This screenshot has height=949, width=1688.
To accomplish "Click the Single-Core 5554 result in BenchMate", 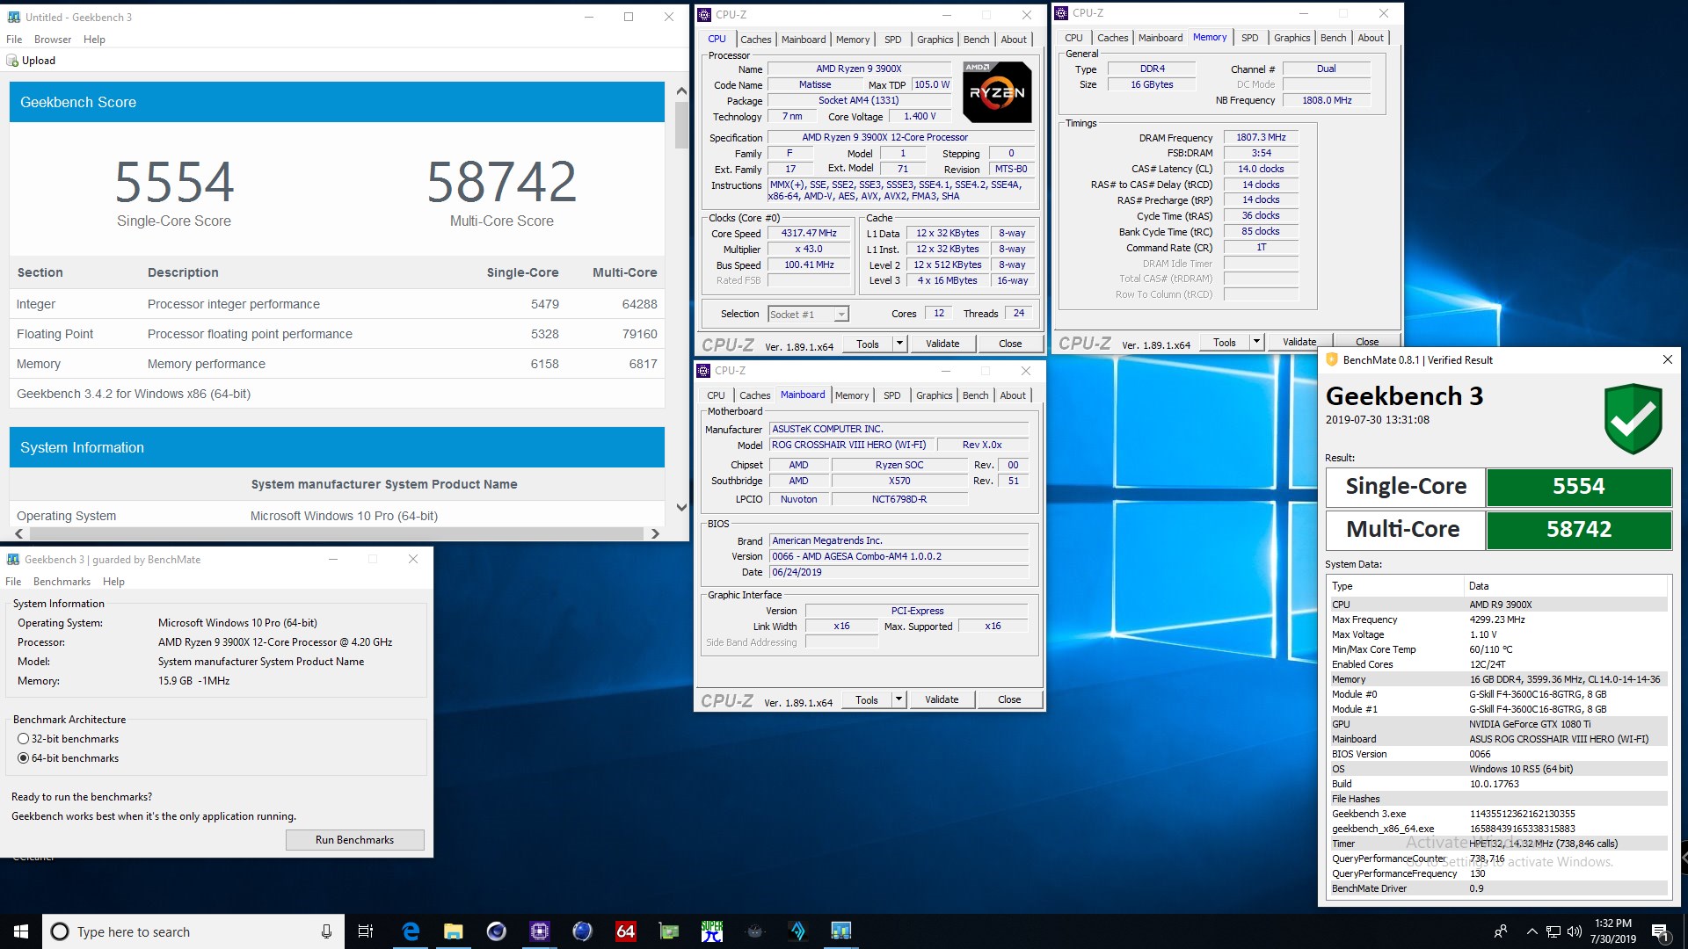I will pyautogui.click(x=1578, y=487).
